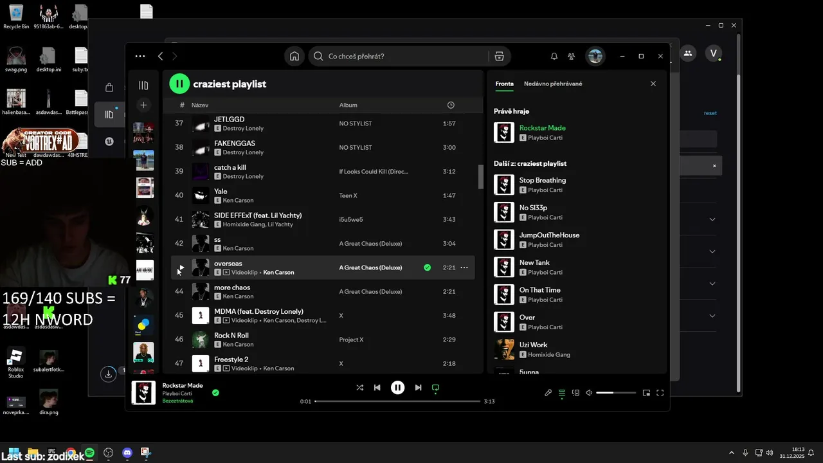Open the now-playing Rockstar Made title in queue
The width and height of the screenshot is (823, 463).
coord(543,128)
